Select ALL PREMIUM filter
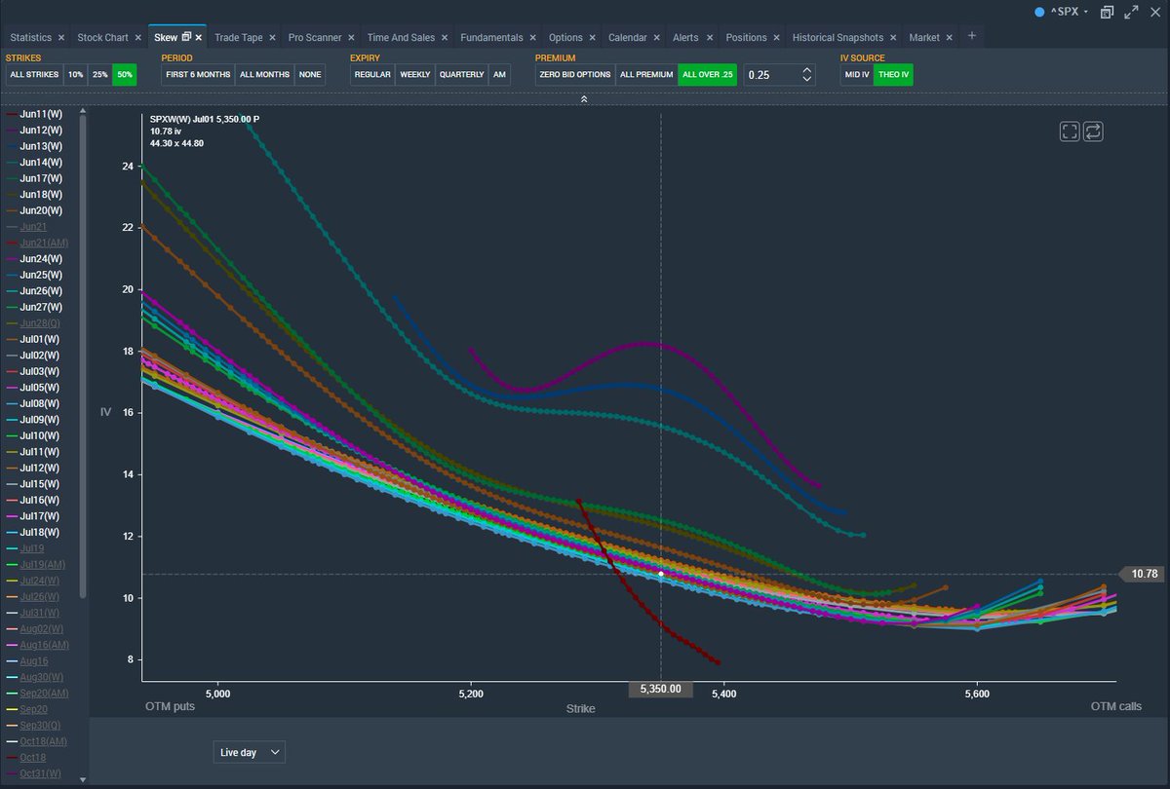Viewport: 1170px width, 789px height. coord(647,75)
